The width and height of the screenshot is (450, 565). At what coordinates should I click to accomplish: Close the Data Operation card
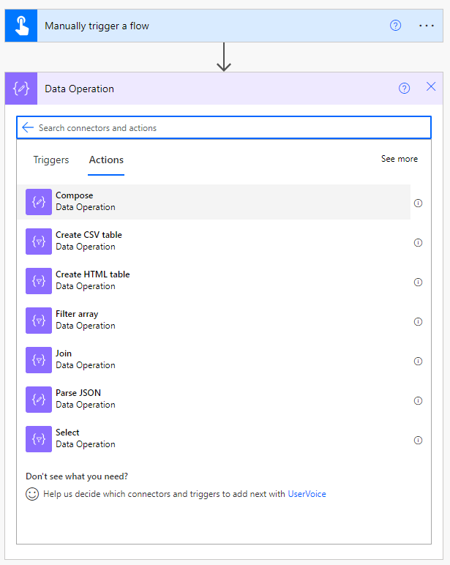click(431, 86)
